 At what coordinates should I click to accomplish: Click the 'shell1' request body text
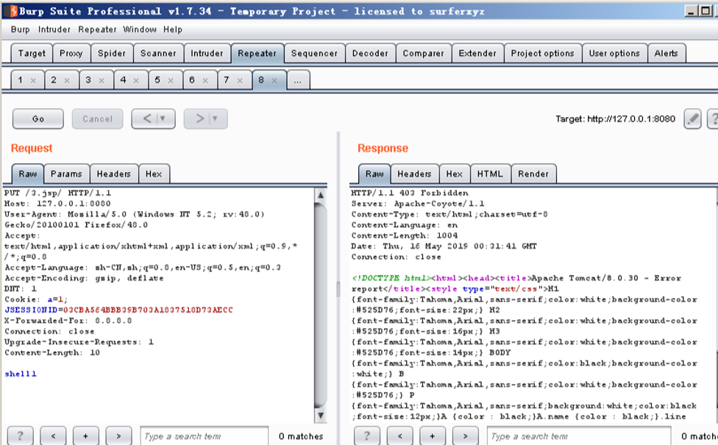point(20,374)
